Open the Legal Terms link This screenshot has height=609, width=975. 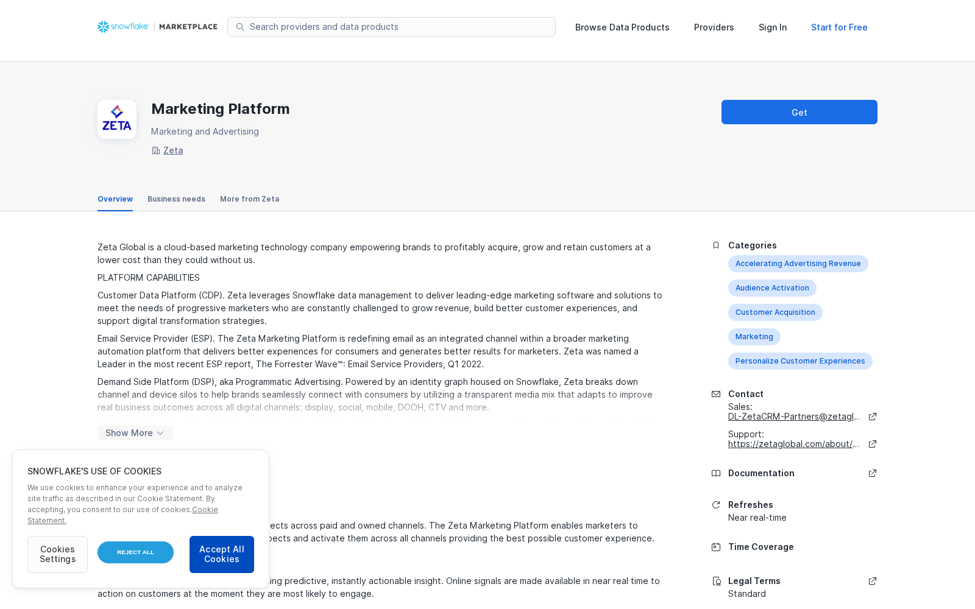(754, 581)
